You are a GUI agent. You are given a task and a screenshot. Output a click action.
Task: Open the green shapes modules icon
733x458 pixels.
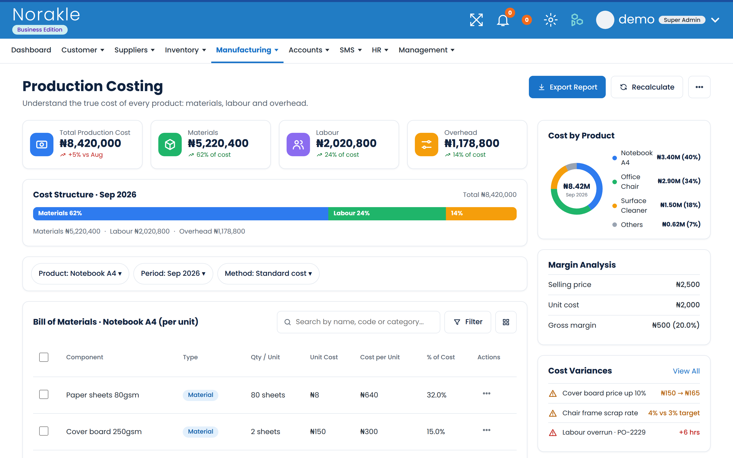pos(577,20)
